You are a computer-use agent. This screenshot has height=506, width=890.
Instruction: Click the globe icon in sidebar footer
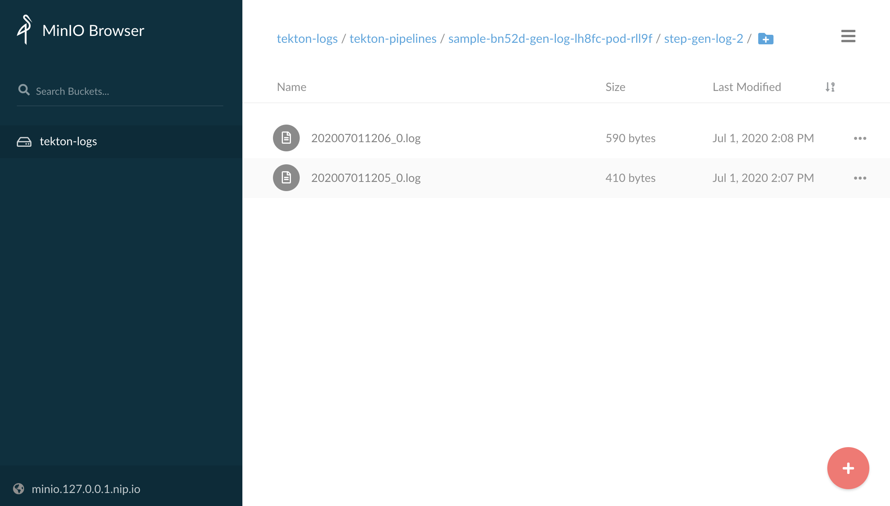18,489
